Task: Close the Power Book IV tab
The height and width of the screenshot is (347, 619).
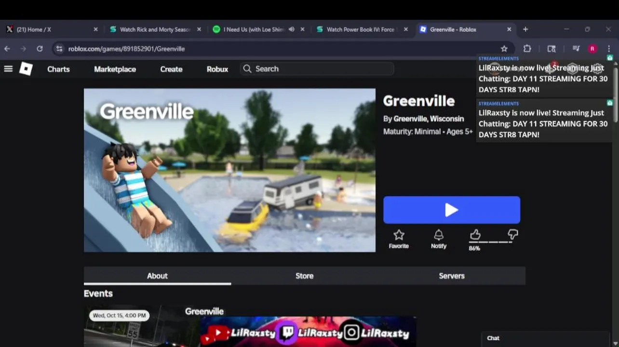Action: coord(406,29)
